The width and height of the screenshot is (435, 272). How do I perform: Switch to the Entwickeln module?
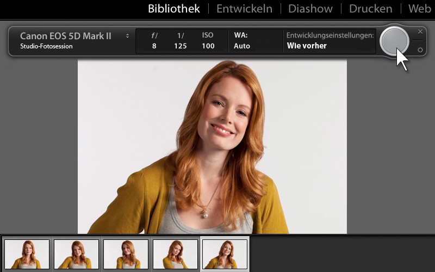click(x=244, y=9)
